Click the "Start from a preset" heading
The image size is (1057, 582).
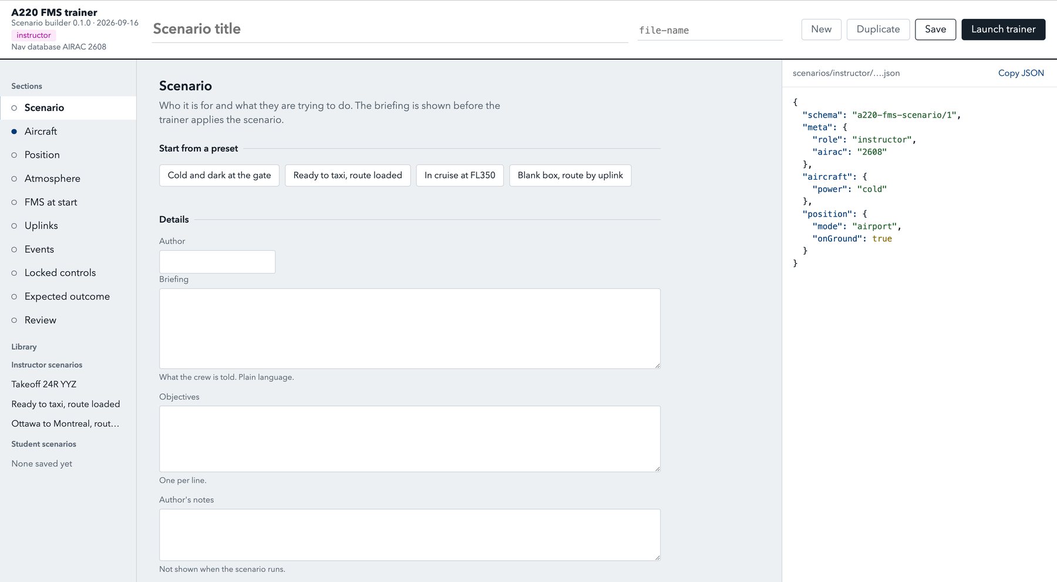point(198,149)
